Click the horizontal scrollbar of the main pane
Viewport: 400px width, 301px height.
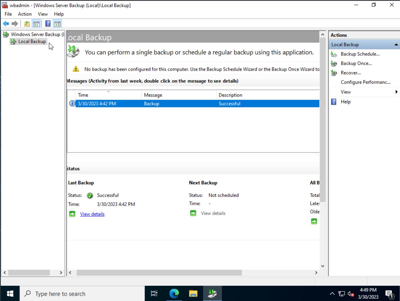159,273
